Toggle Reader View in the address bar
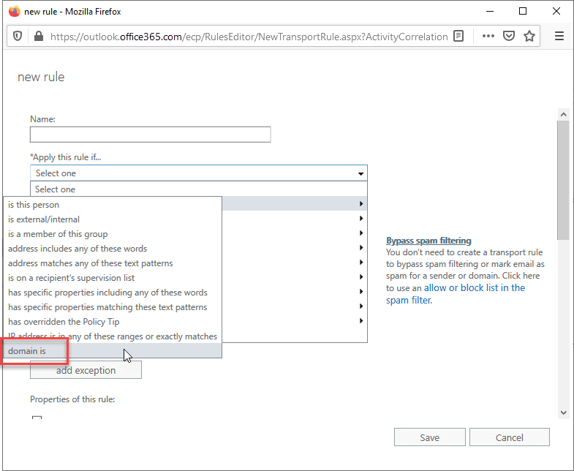 click(458, 36)
